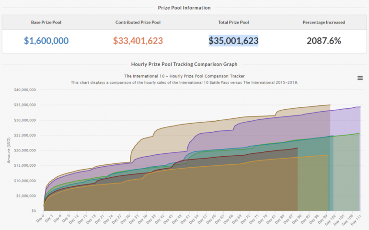The width and height of the screenshot is (369, 230).
Task: Click the Percentage Increased column header
Action: (x=323, y=23)
